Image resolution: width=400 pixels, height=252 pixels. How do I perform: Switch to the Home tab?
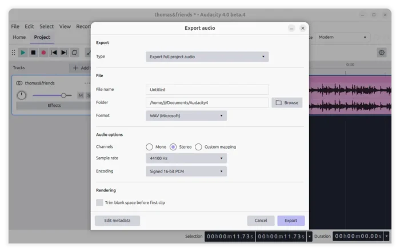pos(19,37)
